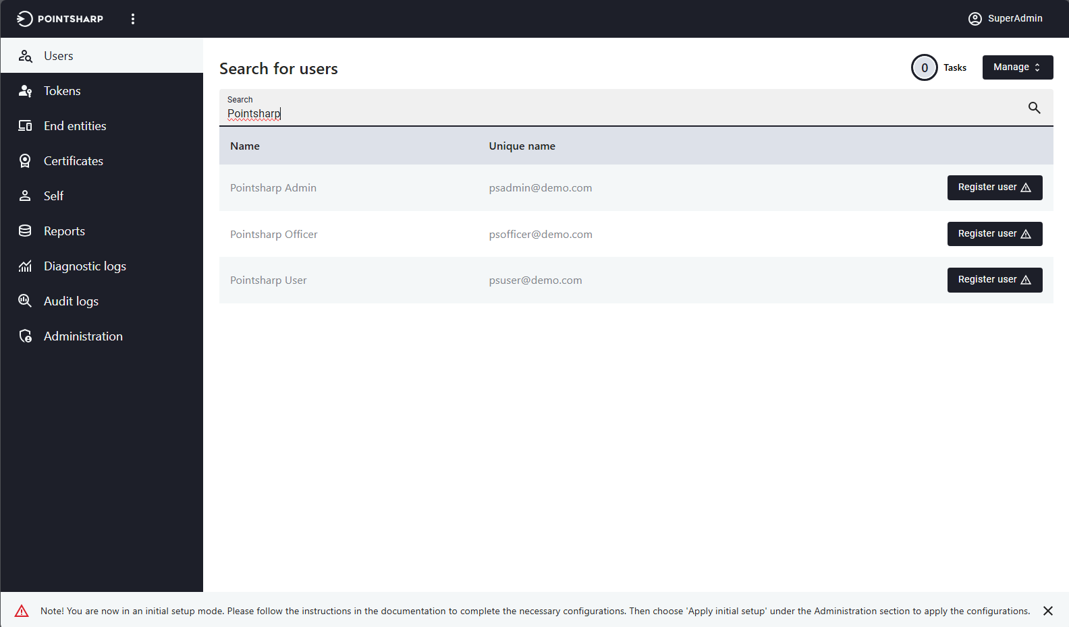The width and height of the screenshot is (1069, 627).
Task: Navigate to Reports
Action: [64, 231]
